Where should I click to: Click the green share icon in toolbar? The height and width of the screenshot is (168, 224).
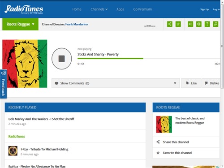[x=170, y=24]
